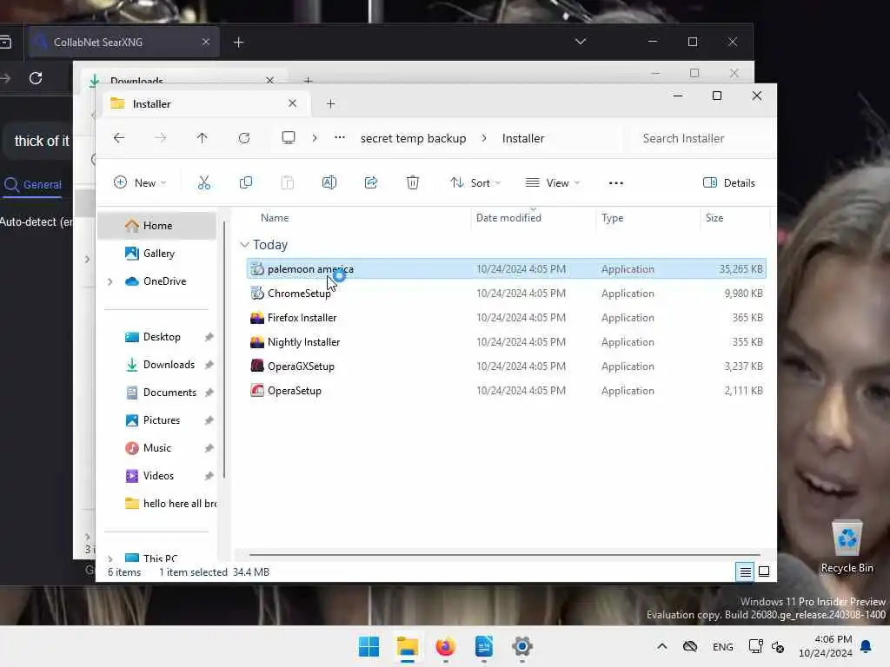The image size is (890, 667).
Task: Expand the breadcrumb ellipsis in address bar
Action: pyautogui.click(x=340, y=138)
